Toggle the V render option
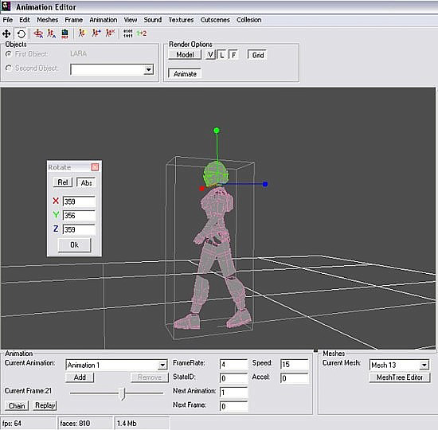 click(x=210, y=55)
